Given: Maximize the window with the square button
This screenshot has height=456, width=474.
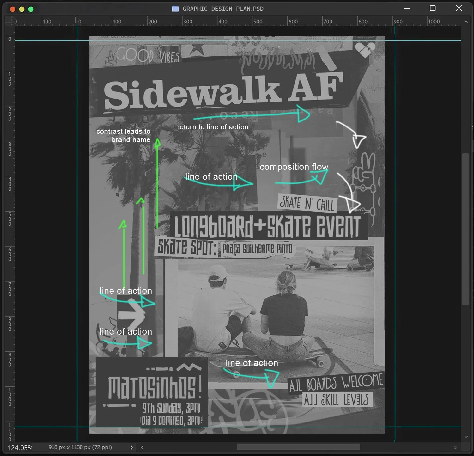Looking at the screenshot, I should (x=433, y=9).
